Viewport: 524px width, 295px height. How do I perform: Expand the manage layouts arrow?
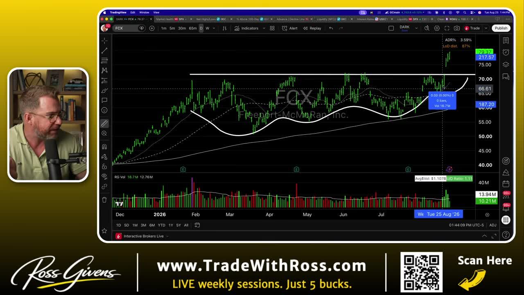point(416,28)
